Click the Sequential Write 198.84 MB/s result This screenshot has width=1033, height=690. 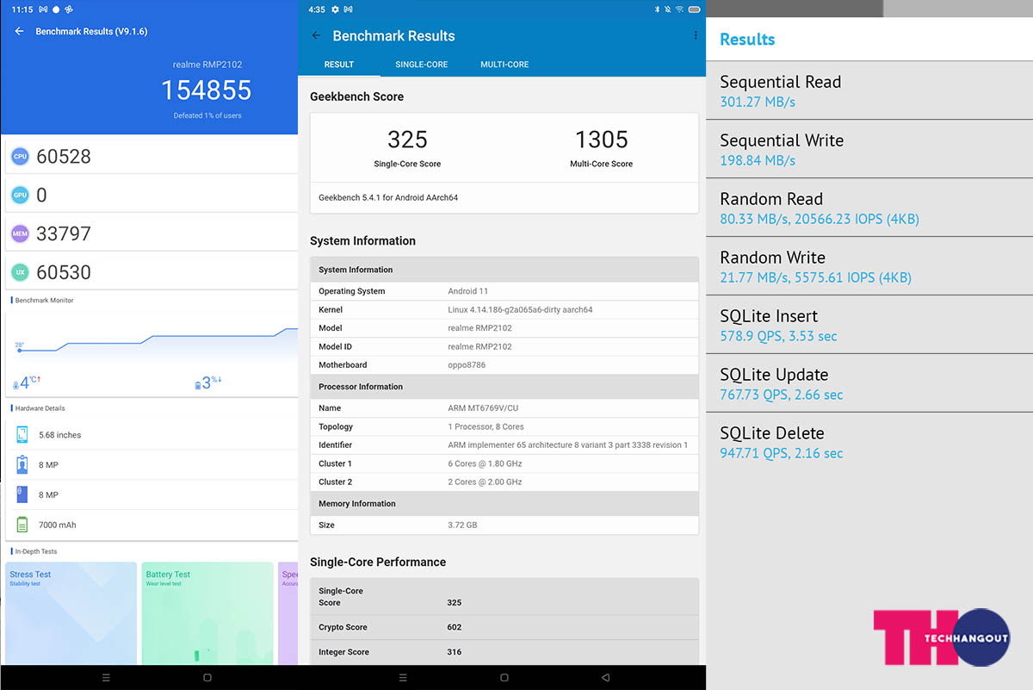pos(869,149)
